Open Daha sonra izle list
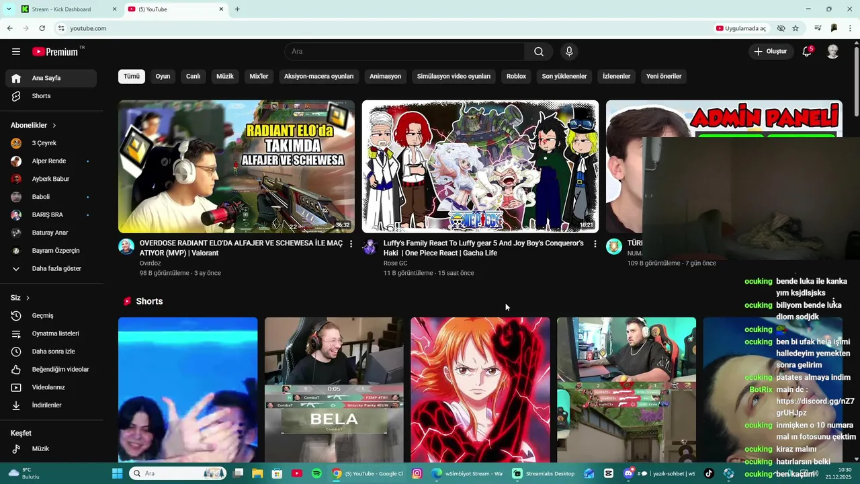The width and height of the screenshot is (860, 484). pos(51,352)
